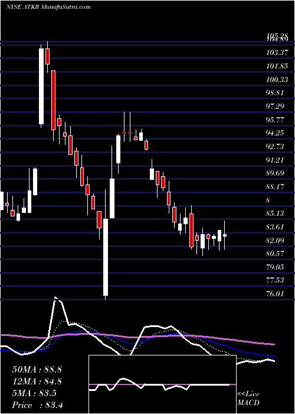Click the 95.77 price axis label
295x414 pixels.
[x=276, y=120]
